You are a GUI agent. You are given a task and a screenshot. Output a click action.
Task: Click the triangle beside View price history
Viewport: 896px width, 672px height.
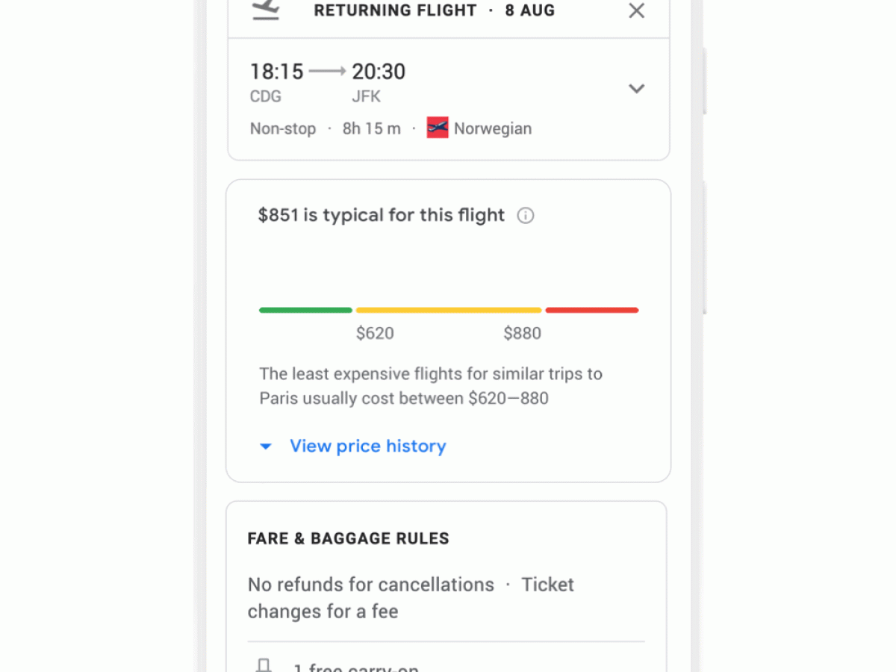(265, 447)
